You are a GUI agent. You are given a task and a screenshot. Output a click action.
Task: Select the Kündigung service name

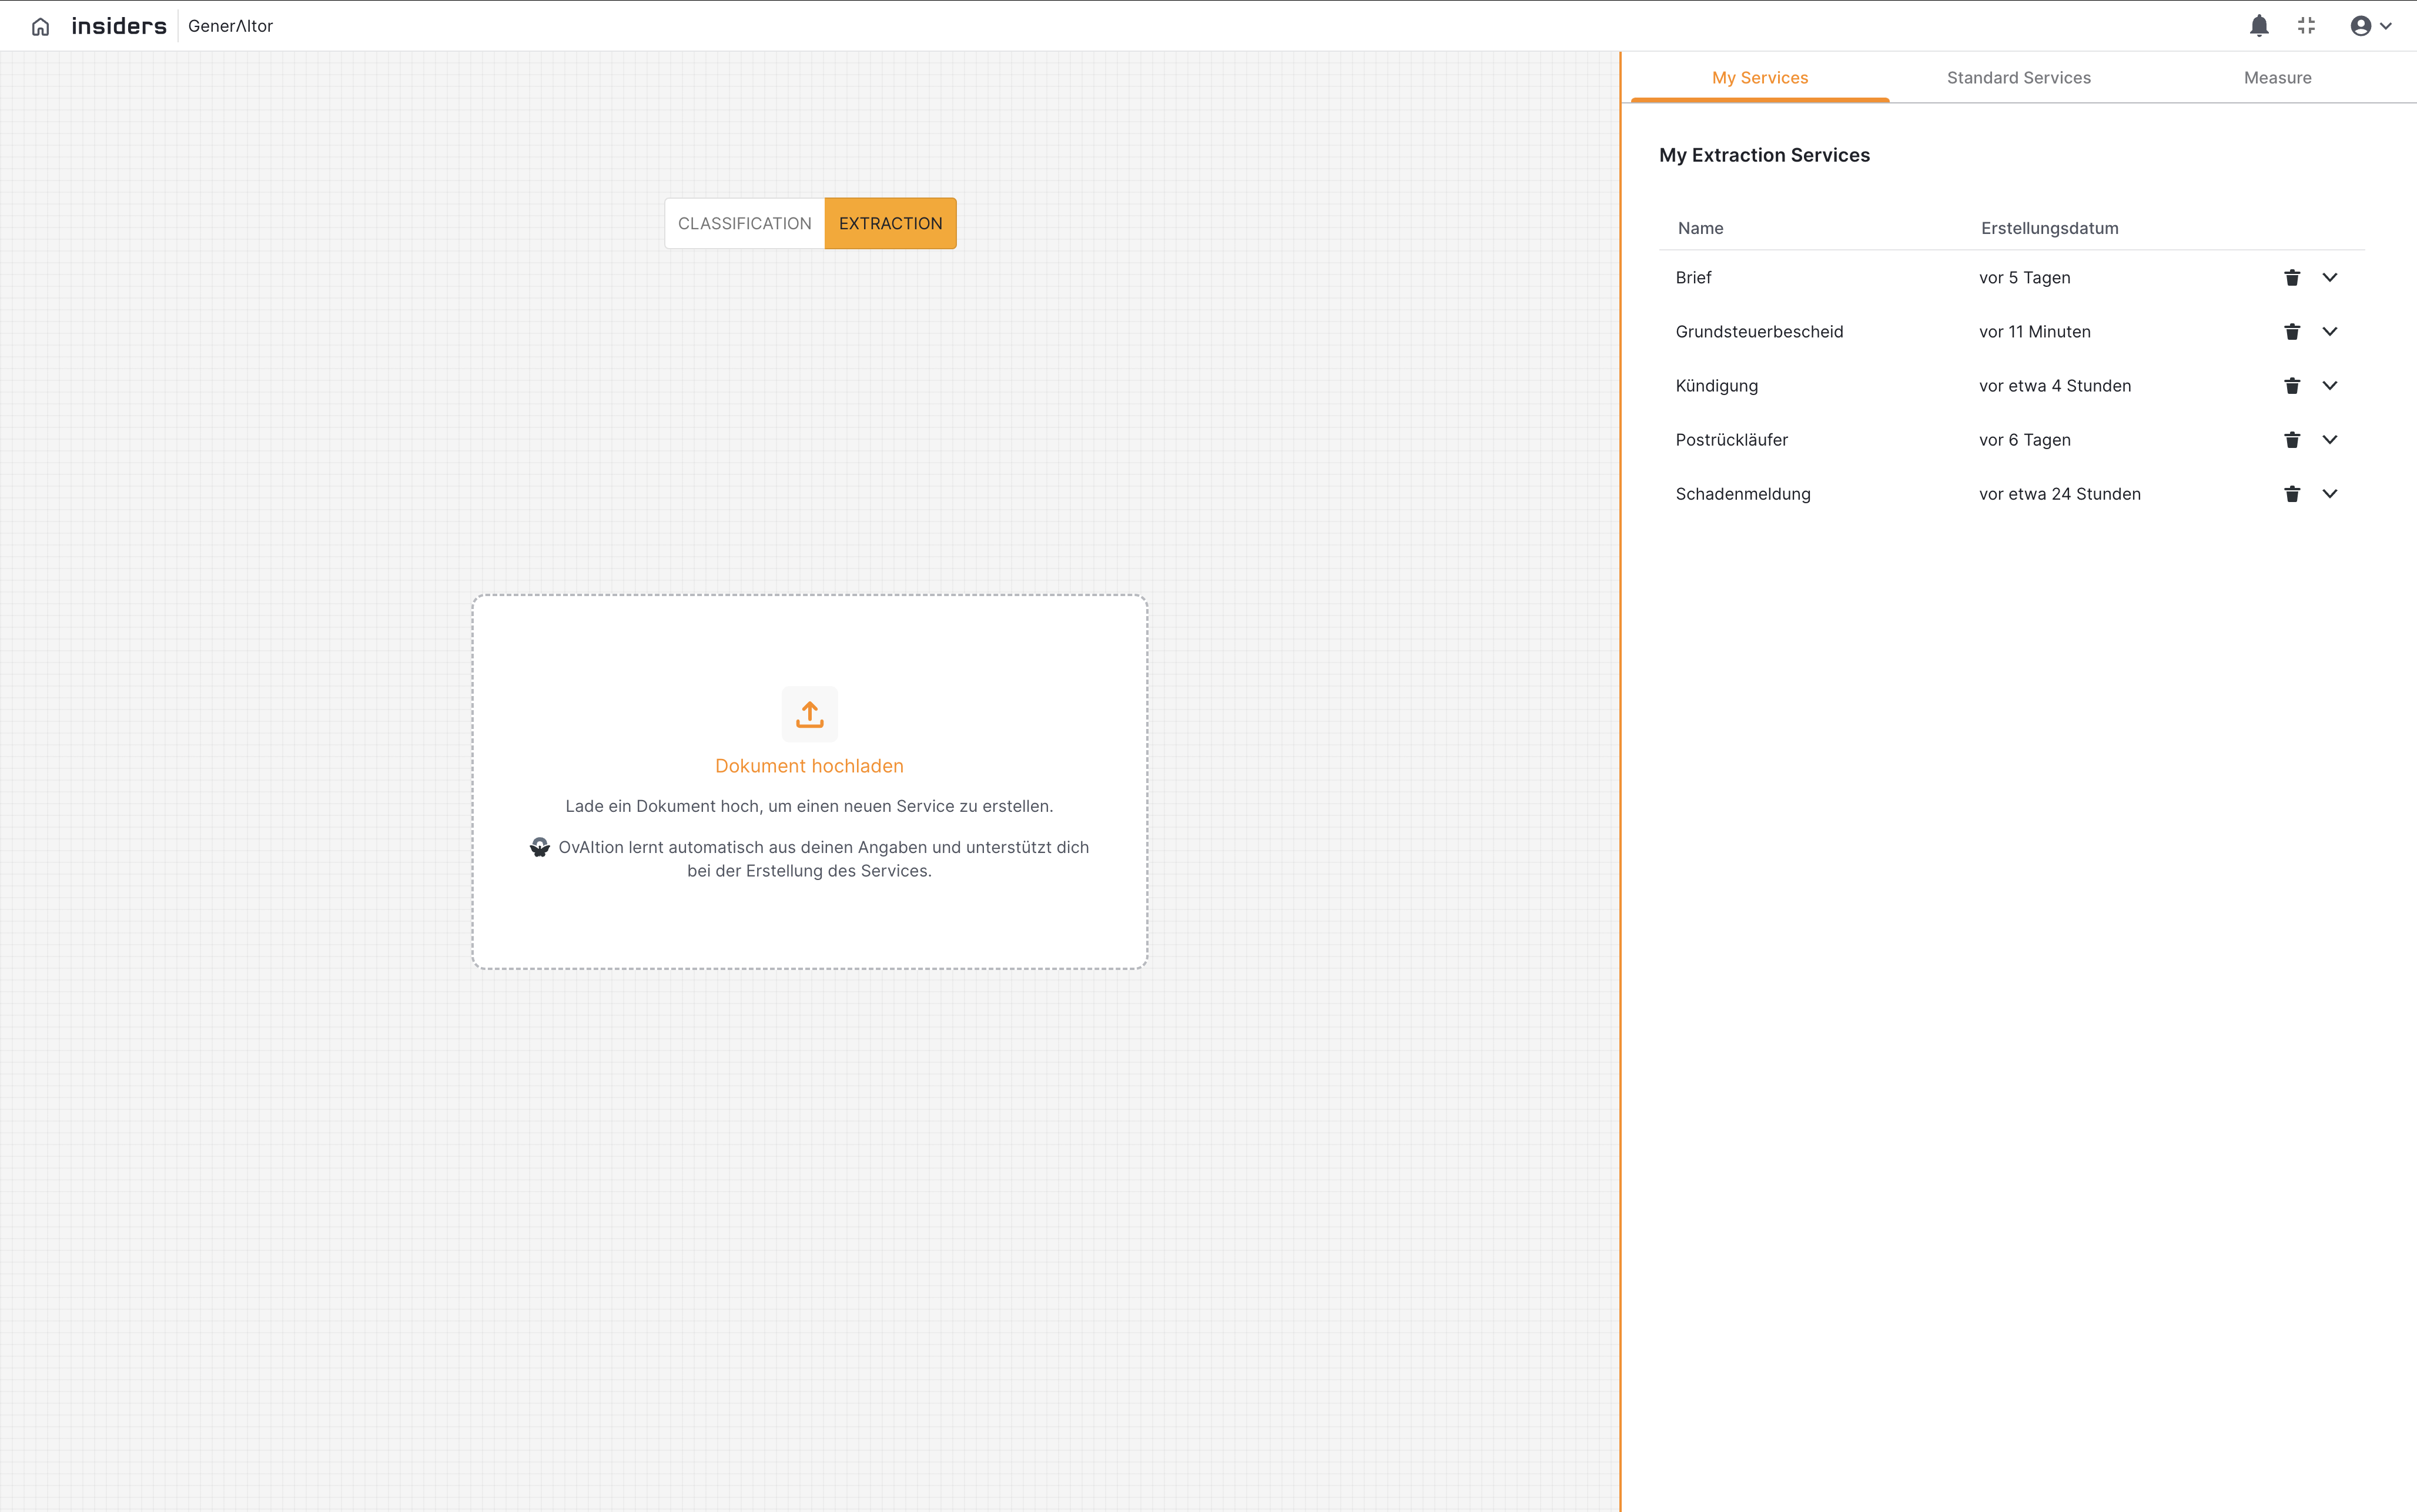coord(1716,386)
